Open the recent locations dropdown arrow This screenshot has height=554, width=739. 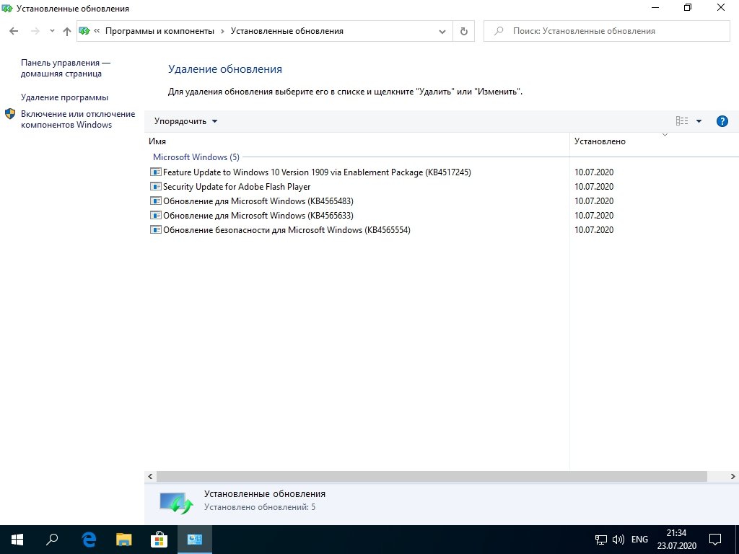pos(52,31)
